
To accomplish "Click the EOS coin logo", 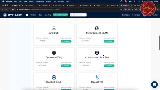I will click(54, 28).
